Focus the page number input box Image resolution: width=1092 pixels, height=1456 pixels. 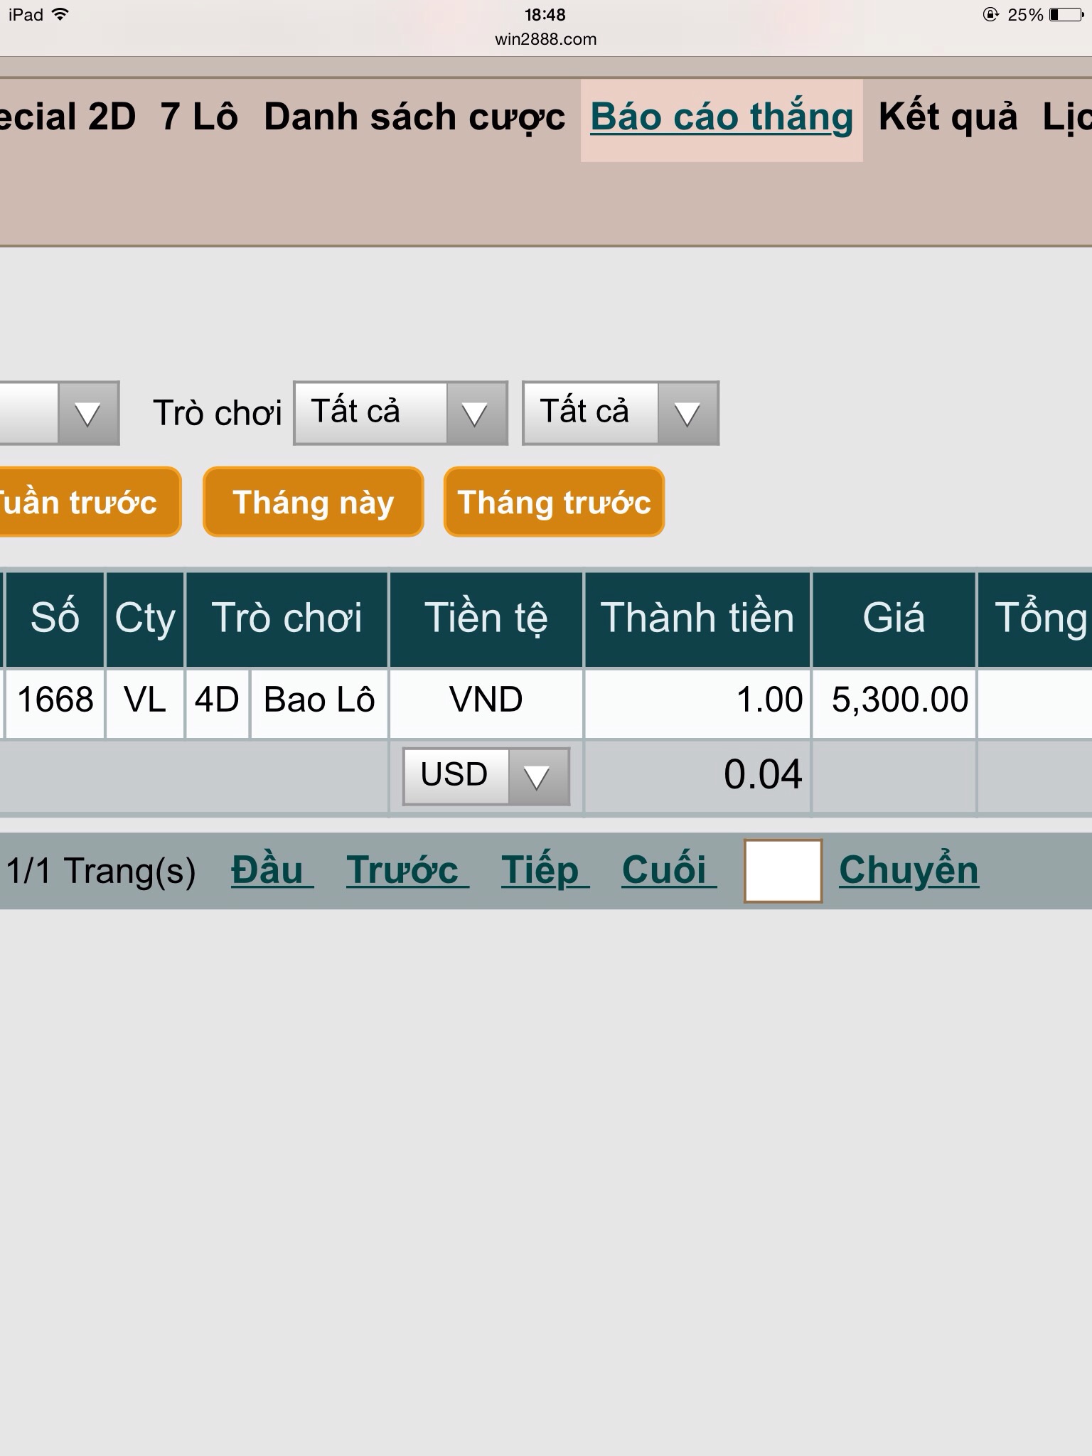(783, 870)
